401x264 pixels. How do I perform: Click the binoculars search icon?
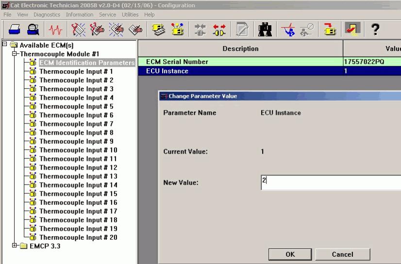click(265, 30)
